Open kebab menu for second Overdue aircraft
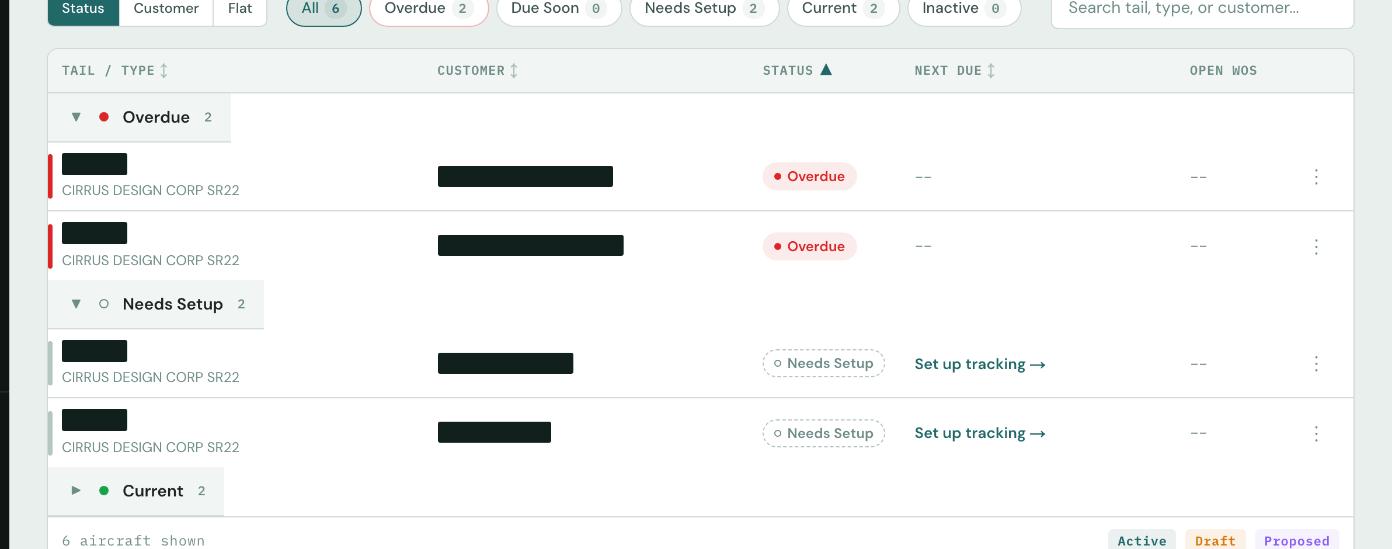The image size is (1392, 549). 1316,246
